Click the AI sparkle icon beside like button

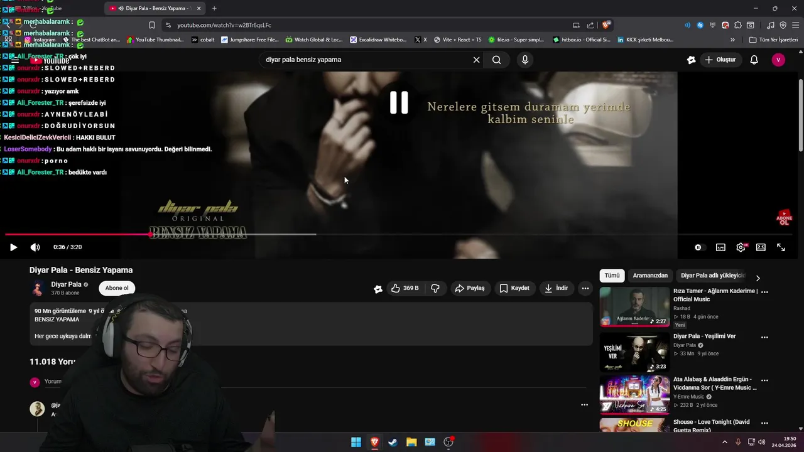(x=378, y=289)
